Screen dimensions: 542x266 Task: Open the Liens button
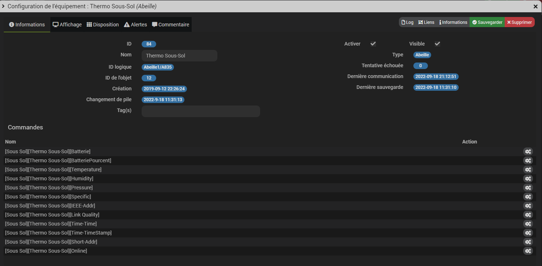pyautogui.click(x=426, y=22)
